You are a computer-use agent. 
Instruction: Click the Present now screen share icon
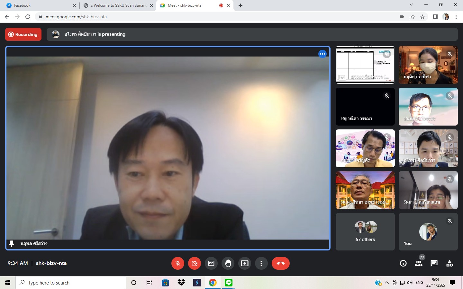pyautogui.click(x=245, y=263)
